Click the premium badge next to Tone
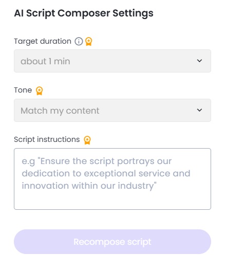This screenshot has height=271, width=226. tap(39, 91)
